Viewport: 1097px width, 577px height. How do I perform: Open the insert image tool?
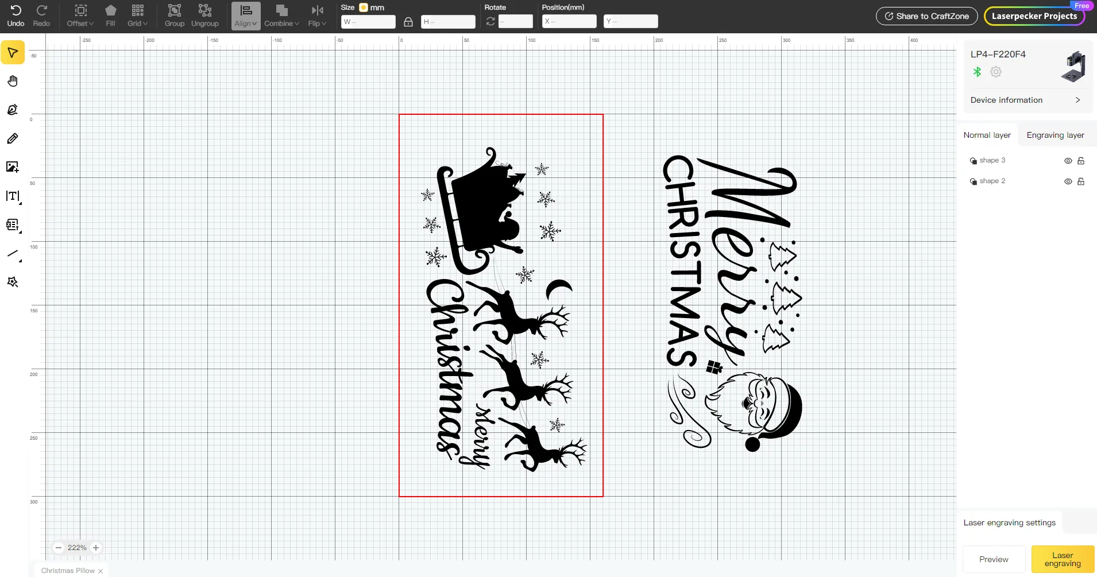(x=13, y=167)
